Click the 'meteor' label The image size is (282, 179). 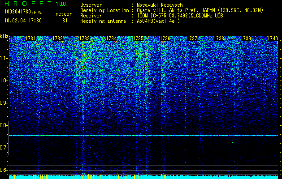point(64,14)
